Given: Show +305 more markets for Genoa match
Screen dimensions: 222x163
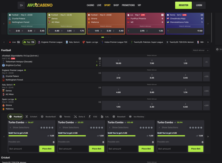Looking at the screenshot, I should [x=206, y=91].
